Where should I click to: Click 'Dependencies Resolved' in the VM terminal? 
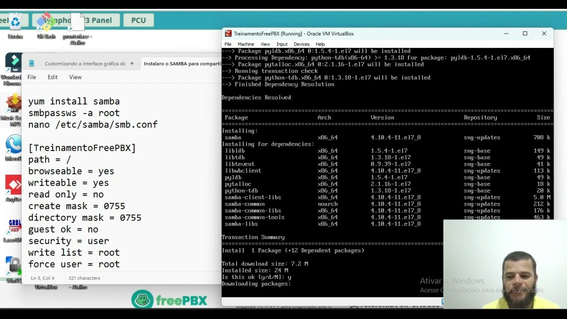click(x=256, y=97)
